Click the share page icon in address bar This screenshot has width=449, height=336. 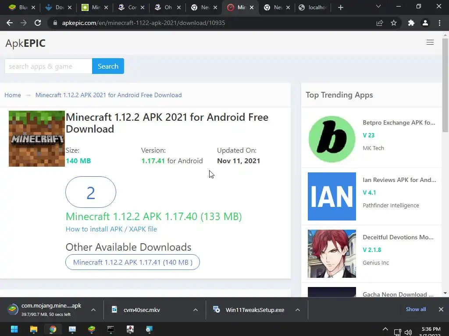tap(380, 23)
